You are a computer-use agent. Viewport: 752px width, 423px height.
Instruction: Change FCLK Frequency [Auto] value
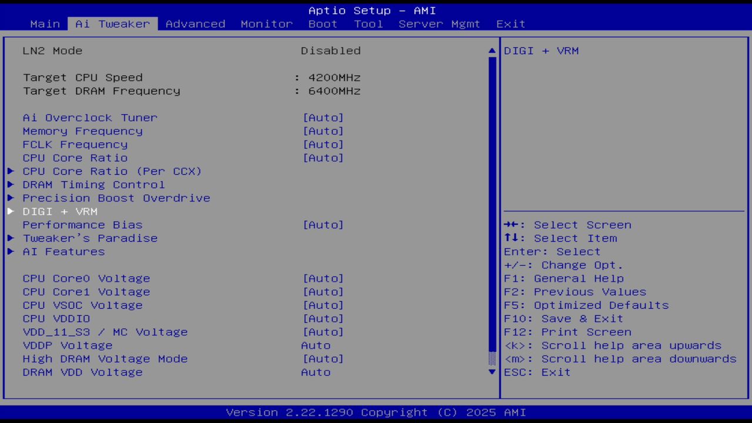point(323,145)
